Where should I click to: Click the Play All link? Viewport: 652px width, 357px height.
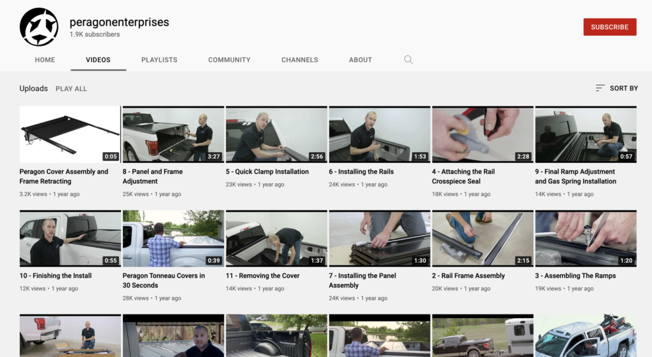[x=71, y=88]
